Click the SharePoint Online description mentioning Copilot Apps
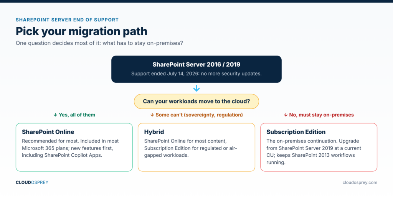Image resolution: width=393 pixels, height=197 pixels. tap(70, 148)
